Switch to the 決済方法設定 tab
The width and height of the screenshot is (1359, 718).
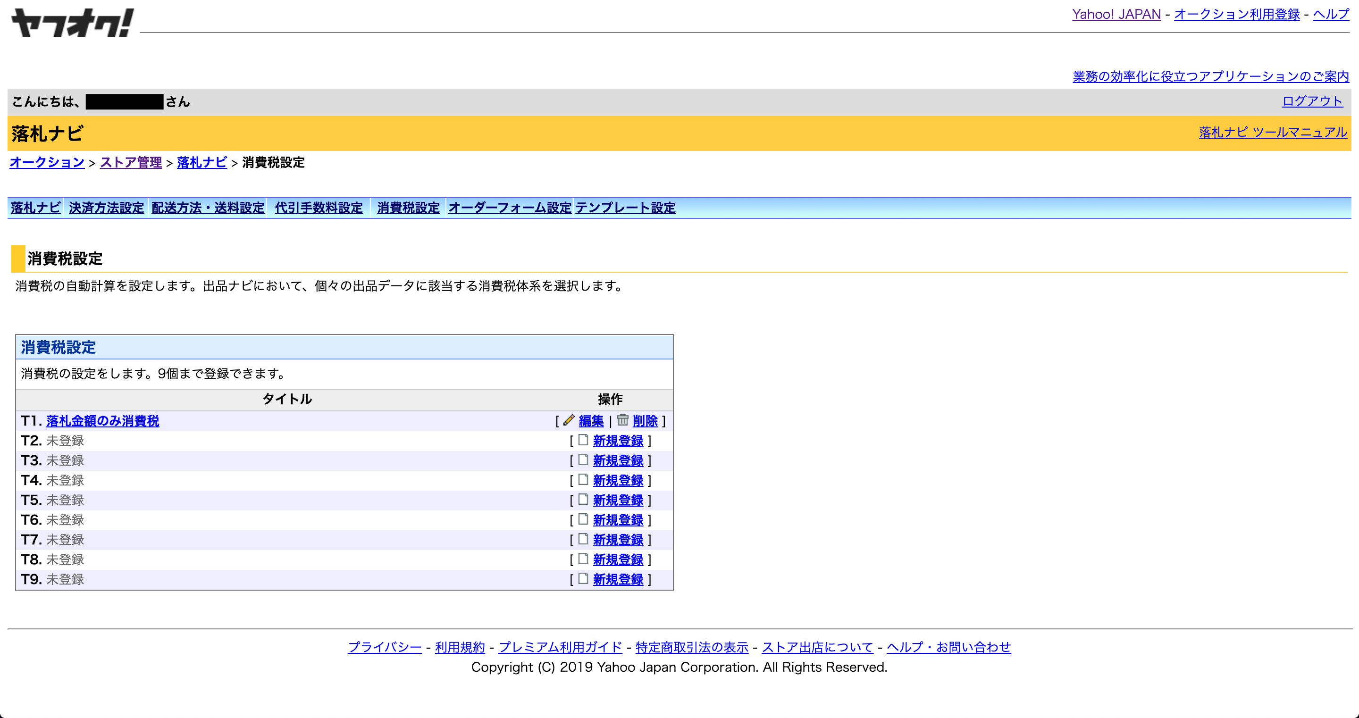[106, 208]
